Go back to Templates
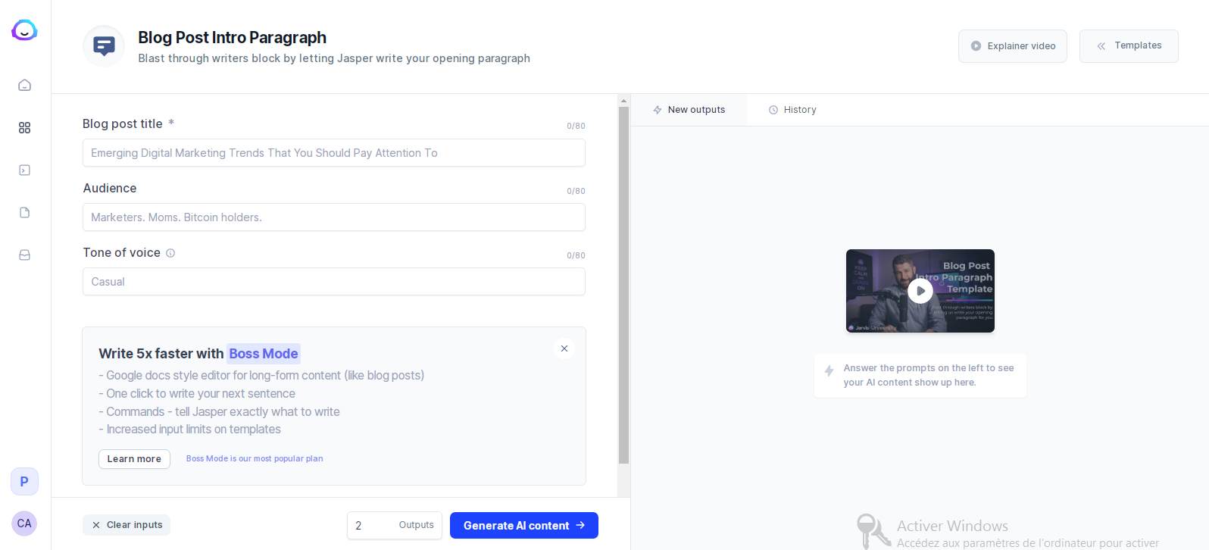The image size is (1209, 550). click(x=1129, y=46)
